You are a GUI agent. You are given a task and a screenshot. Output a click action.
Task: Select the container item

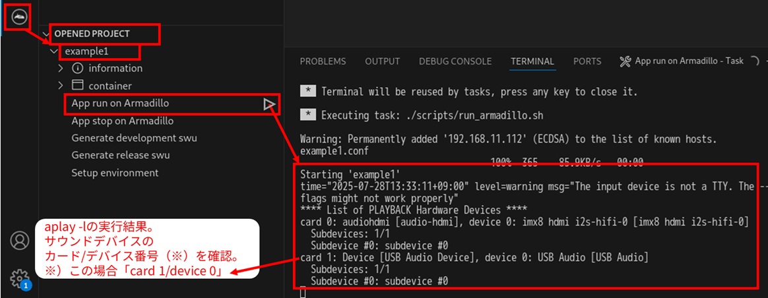110,86
